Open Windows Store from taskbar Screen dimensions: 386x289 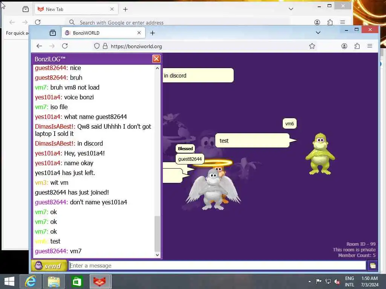tap(77, 281)
